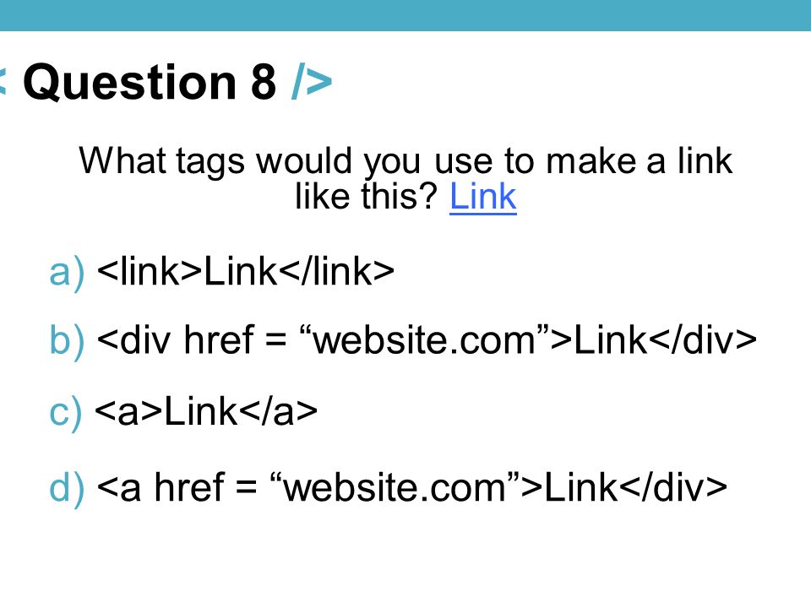Click the closing </link> tag in option a

point(336,271)
